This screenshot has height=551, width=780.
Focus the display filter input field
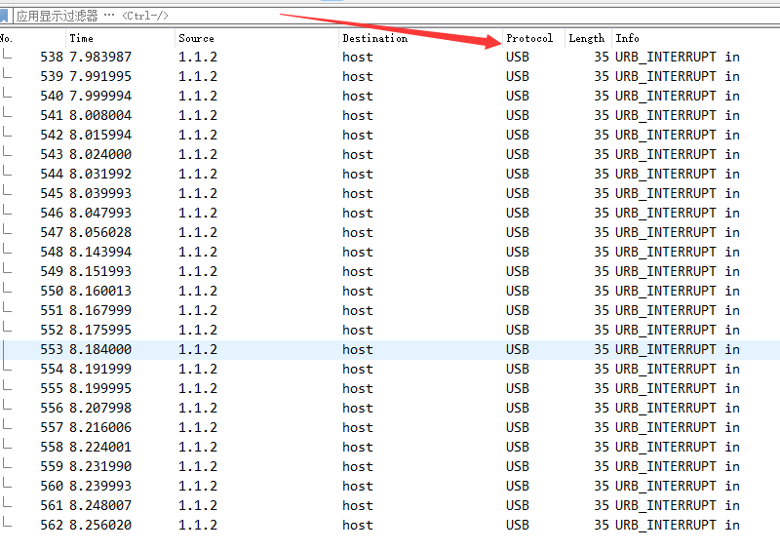396,16
